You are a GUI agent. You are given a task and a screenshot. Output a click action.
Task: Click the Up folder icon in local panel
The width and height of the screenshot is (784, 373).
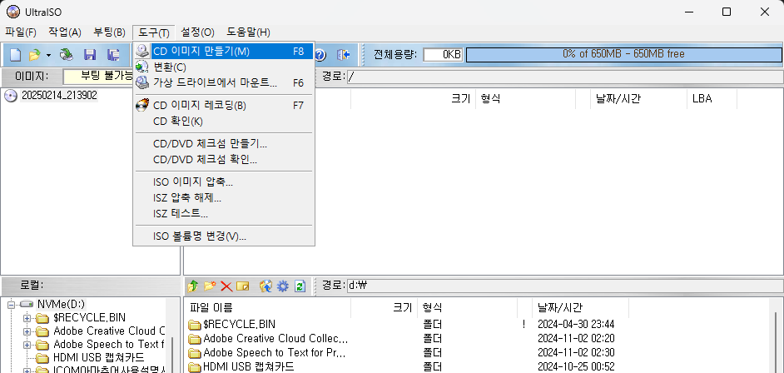(194, 286)
